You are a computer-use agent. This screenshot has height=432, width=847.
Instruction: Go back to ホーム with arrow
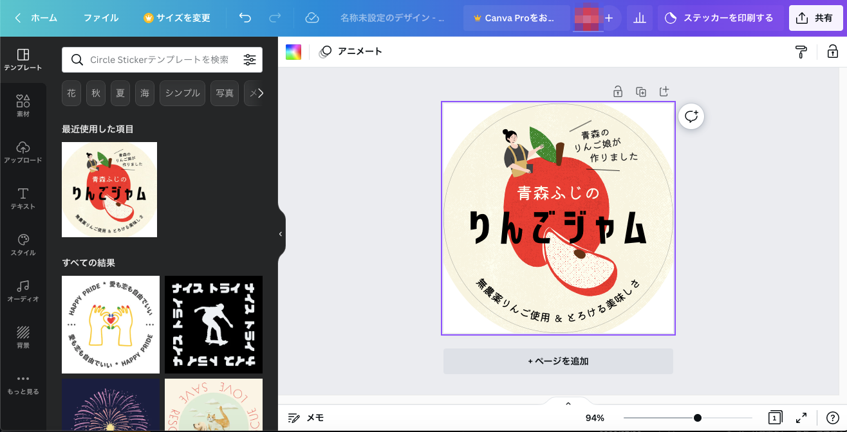36,18
